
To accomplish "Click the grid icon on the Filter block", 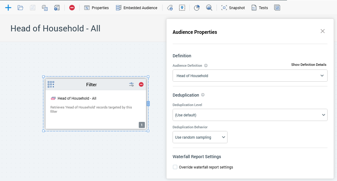I will (x=51, y=84).
